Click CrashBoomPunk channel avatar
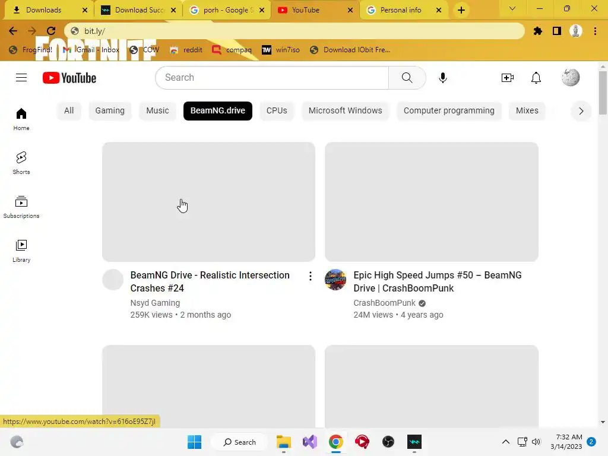608x456 pixels. [x=335, y=280]
